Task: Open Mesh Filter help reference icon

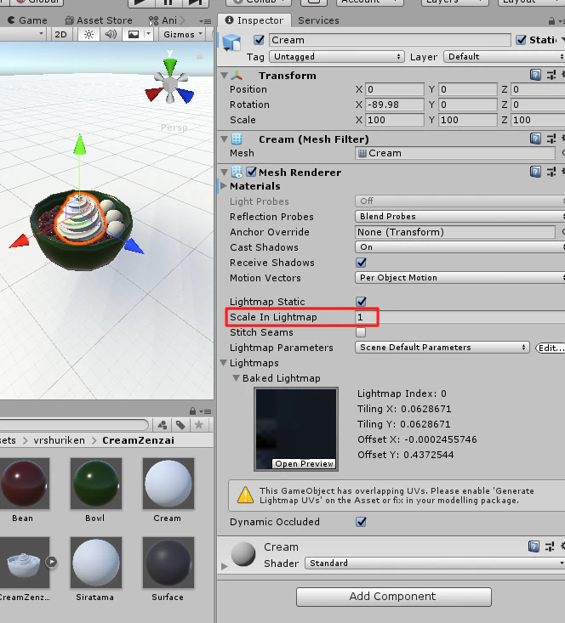Action: click(535, 139)
